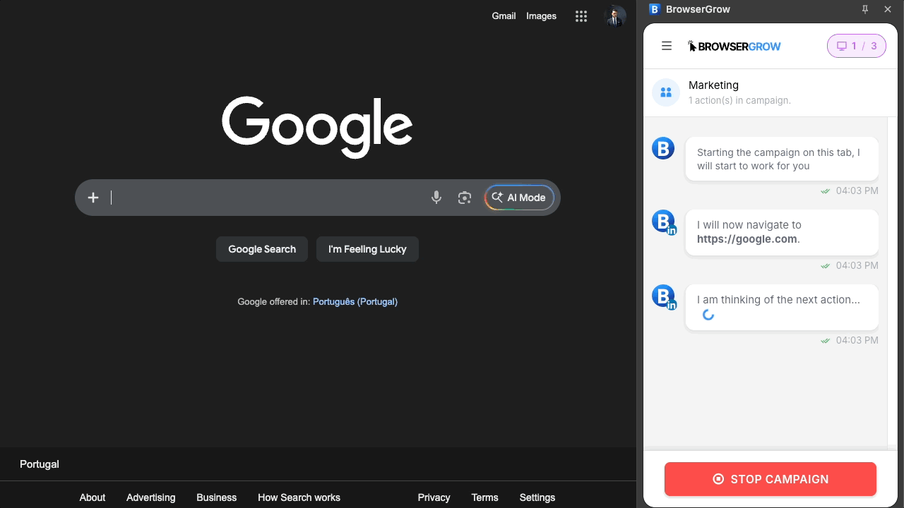904x508 pixels.
Task: Start voice search with the microphone icon
Action: 436,198
